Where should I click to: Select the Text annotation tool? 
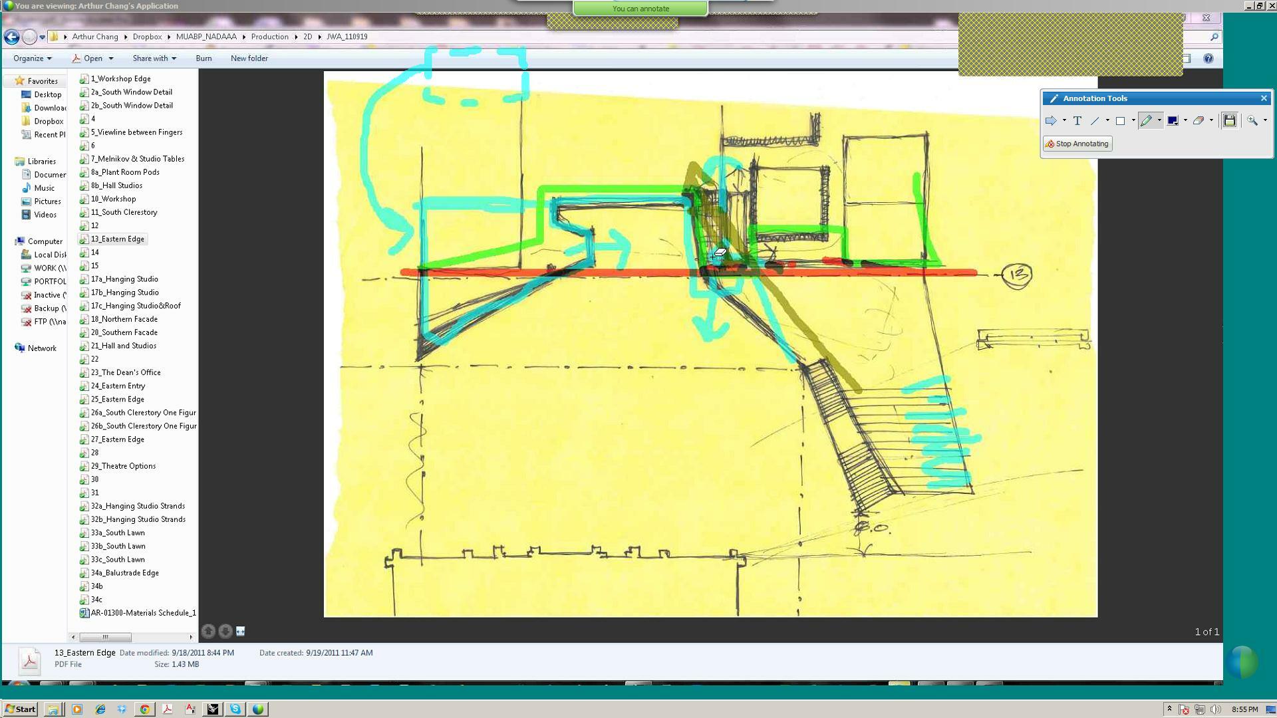pyautogui.click(x=1077, y=121)
